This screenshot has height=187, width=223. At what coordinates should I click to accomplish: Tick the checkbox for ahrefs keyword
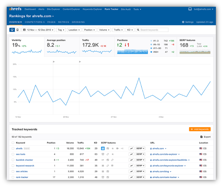(13, 148)
